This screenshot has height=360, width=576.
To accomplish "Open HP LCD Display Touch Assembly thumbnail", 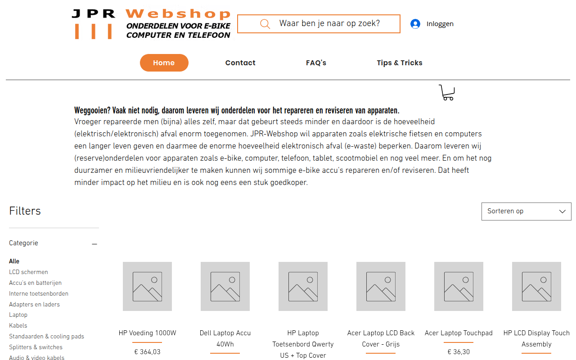I will (536, 286).
